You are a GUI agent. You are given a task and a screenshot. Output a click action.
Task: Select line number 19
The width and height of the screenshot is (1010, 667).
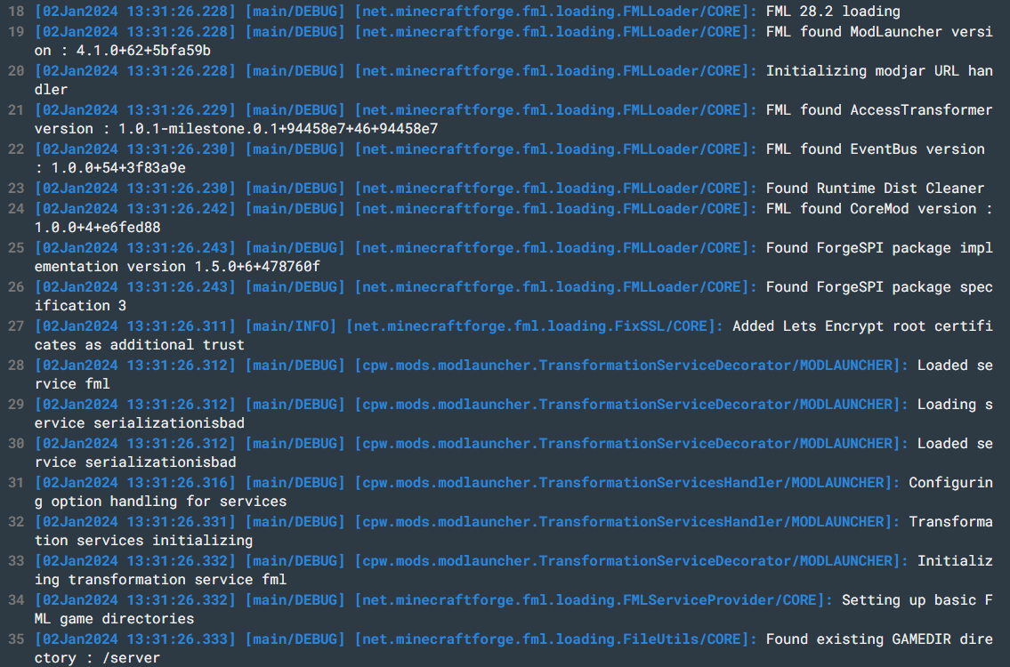pos(16,31)
